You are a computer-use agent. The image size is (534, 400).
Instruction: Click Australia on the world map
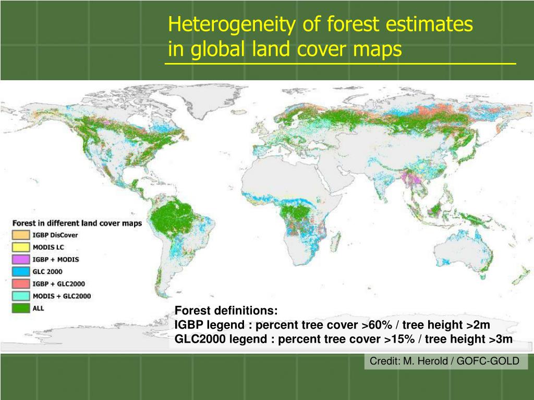click(465, 252)
